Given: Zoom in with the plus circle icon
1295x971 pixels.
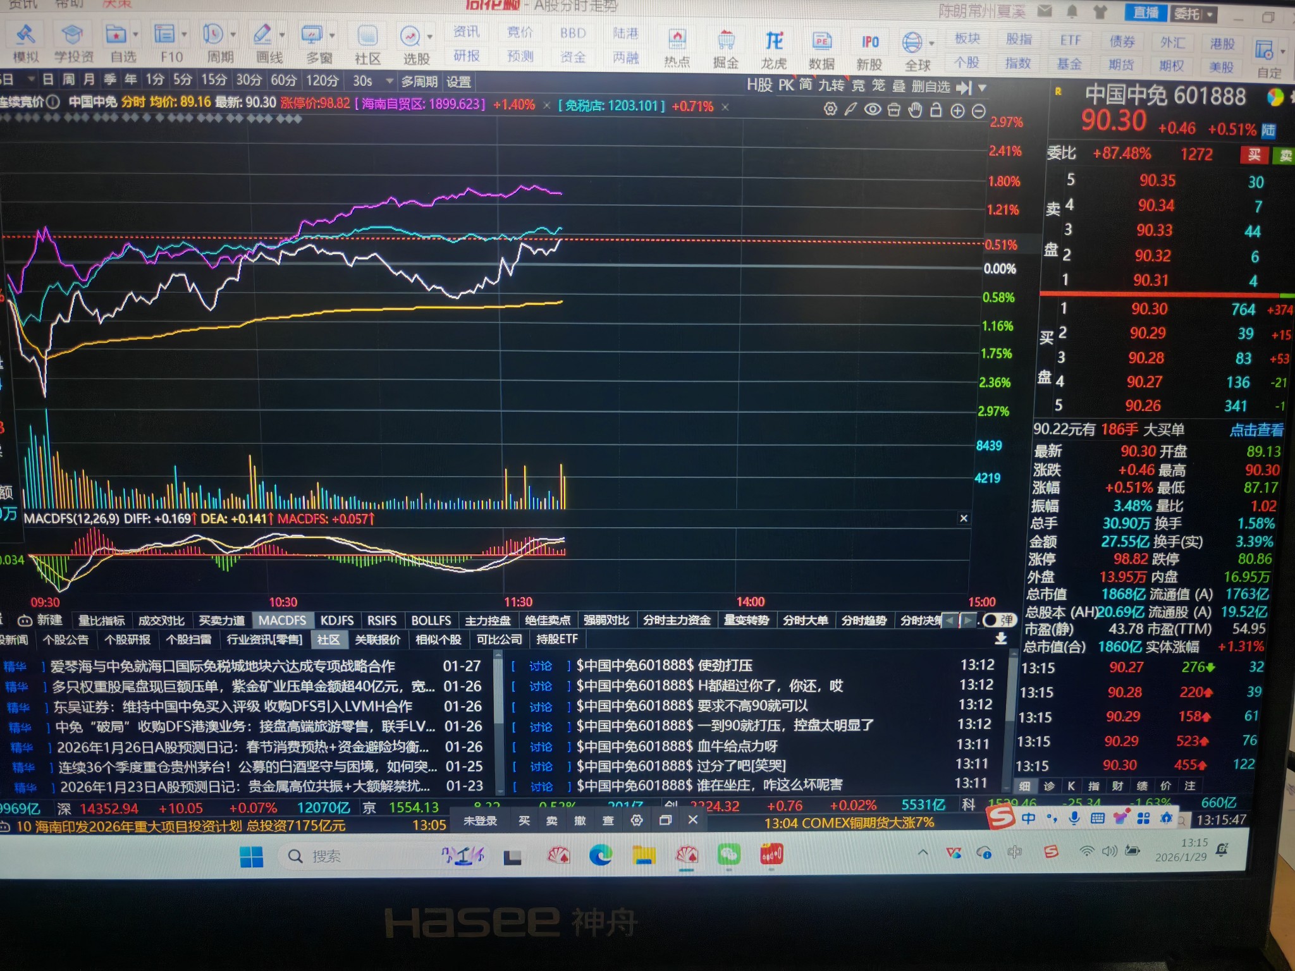Looking at the screenshot, I should (x=957, y=111).
